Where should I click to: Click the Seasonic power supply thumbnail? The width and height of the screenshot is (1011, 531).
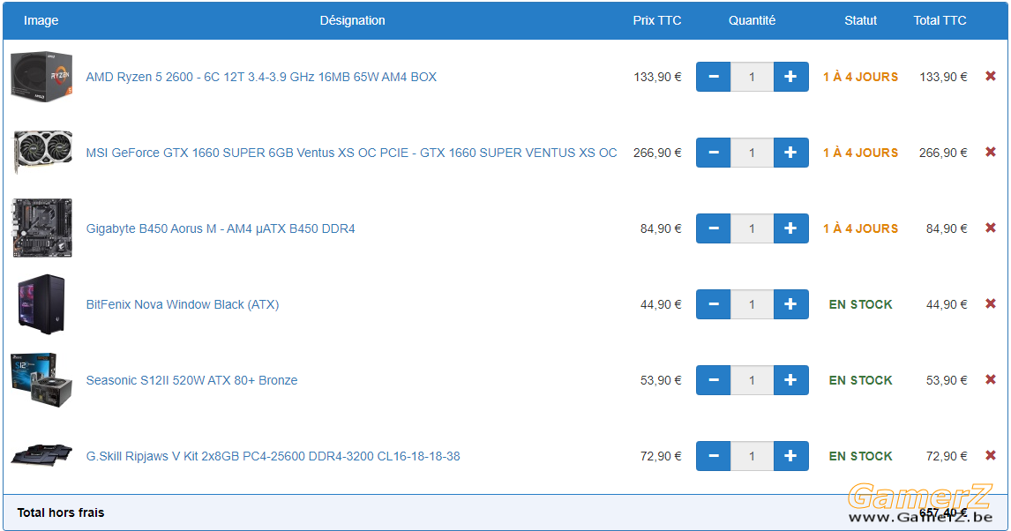(x=42, y=379)
